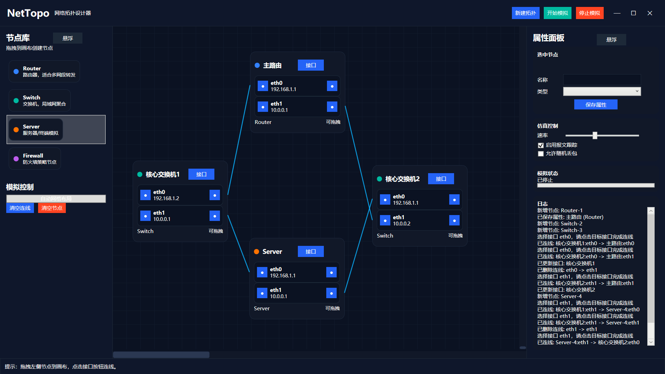Image resolution: width=665 pixels, height=374 pixels.
Task: Click the 名称 input field
Action: (x=602, y=80)
